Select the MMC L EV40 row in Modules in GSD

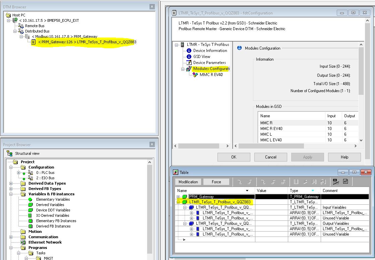tap(309, 140)
